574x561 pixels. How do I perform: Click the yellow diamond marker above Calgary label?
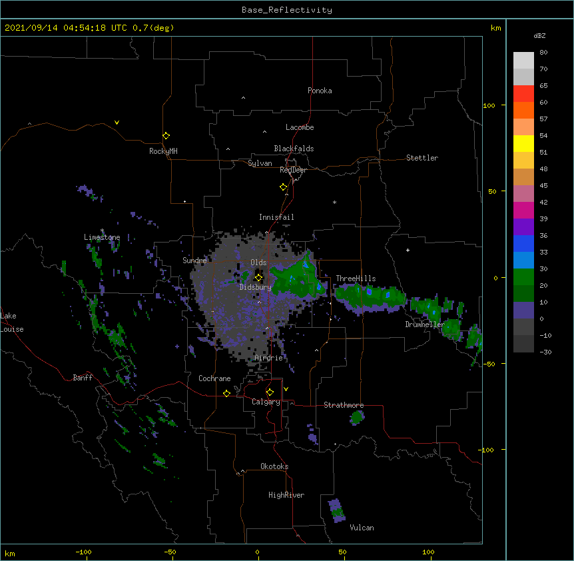[x=270, y=392]
